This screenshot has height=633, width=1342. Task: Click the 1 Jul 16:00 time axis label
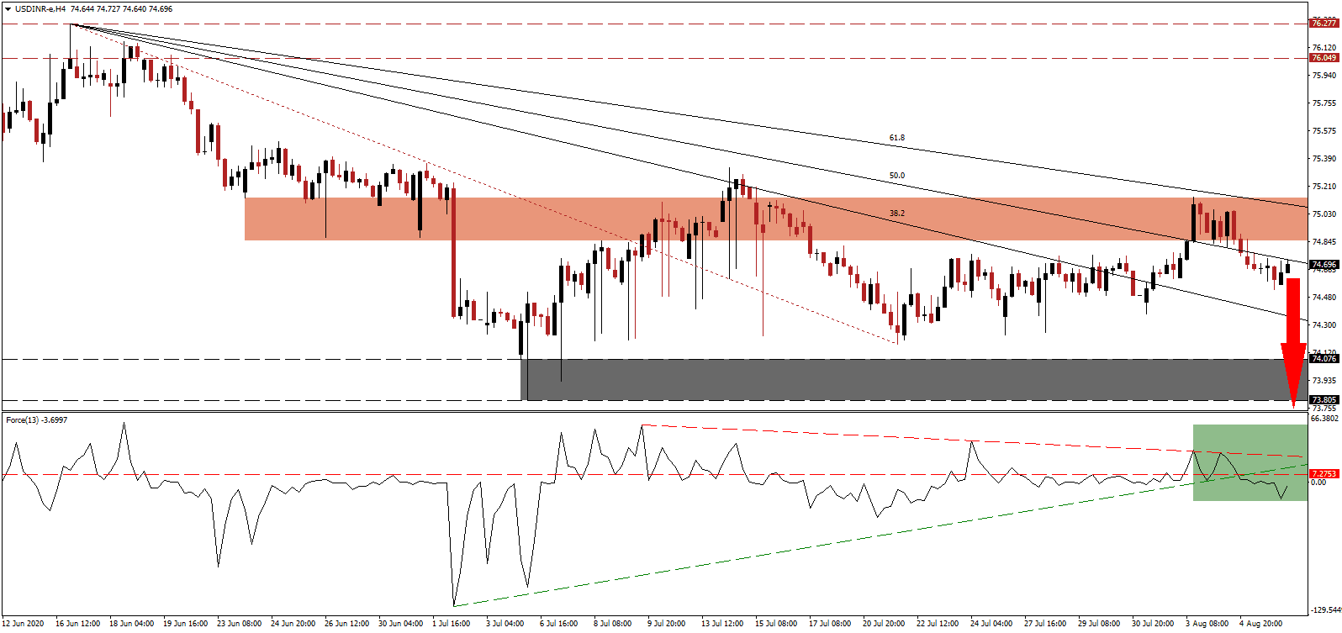[452, 624]
